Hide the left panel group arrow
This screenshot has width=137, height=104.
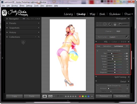point(2,58)
